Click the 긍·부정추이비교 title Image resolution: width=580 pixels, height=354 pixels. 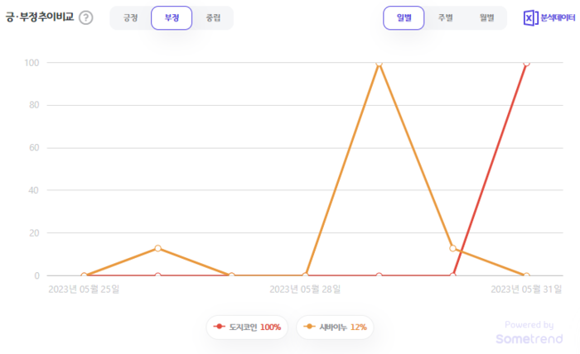click(x=40, y=17)
